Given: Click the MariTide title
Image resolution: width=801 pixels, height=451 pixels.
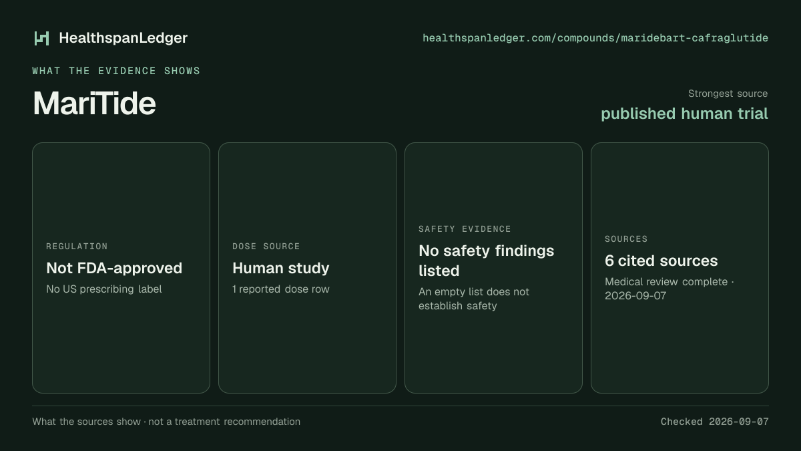Looking at the screenshot, I should pos(94,104).
